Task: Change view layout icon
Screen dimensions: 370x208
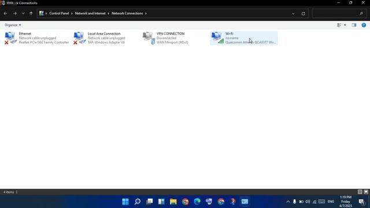Action: (339, 25)
